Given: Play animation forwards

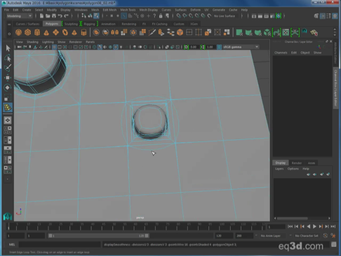Looking at the screenshot, I should coord(314,226).
